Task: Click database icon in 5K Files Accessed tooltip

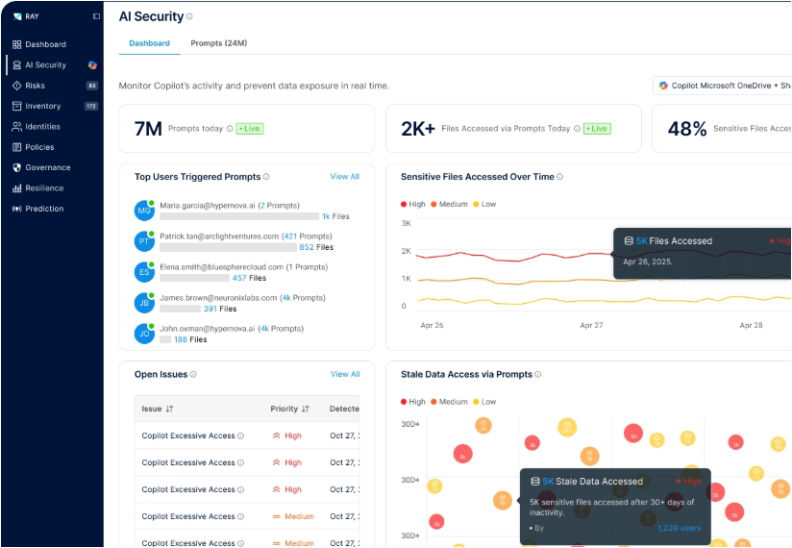Action: click(629, 241)
